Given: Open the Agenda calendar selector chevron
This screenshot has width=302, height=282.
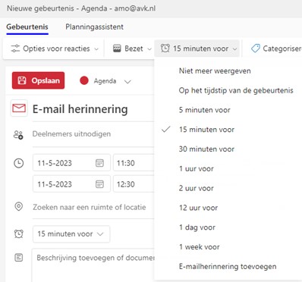Looking at the screenshot, I should point(127,82).
